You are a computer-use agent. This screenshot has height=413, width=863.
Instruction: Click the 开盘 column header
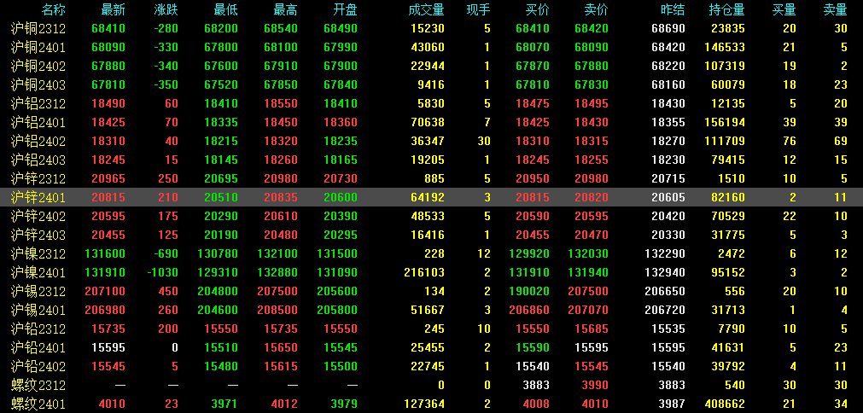click(x=345, y=9)
